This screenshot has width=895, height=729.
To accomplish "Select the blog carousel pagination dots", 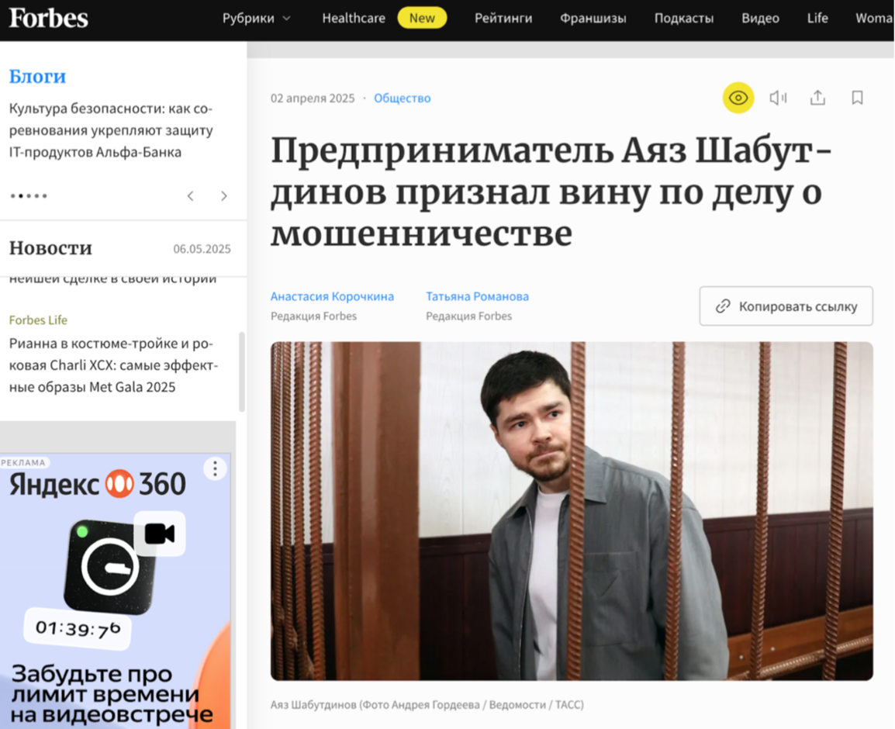I will (29, 195).
